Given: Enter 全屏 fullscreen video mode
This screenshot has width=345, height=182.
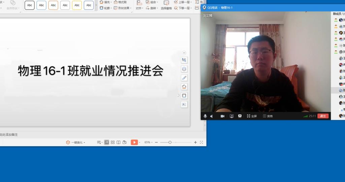Looking at the screenshot, I should tap(252, 116).
